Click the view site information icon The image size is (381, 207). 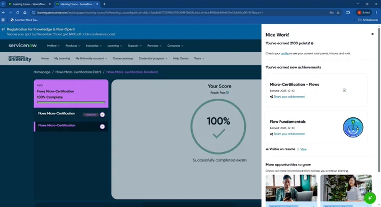coord(33,13)
